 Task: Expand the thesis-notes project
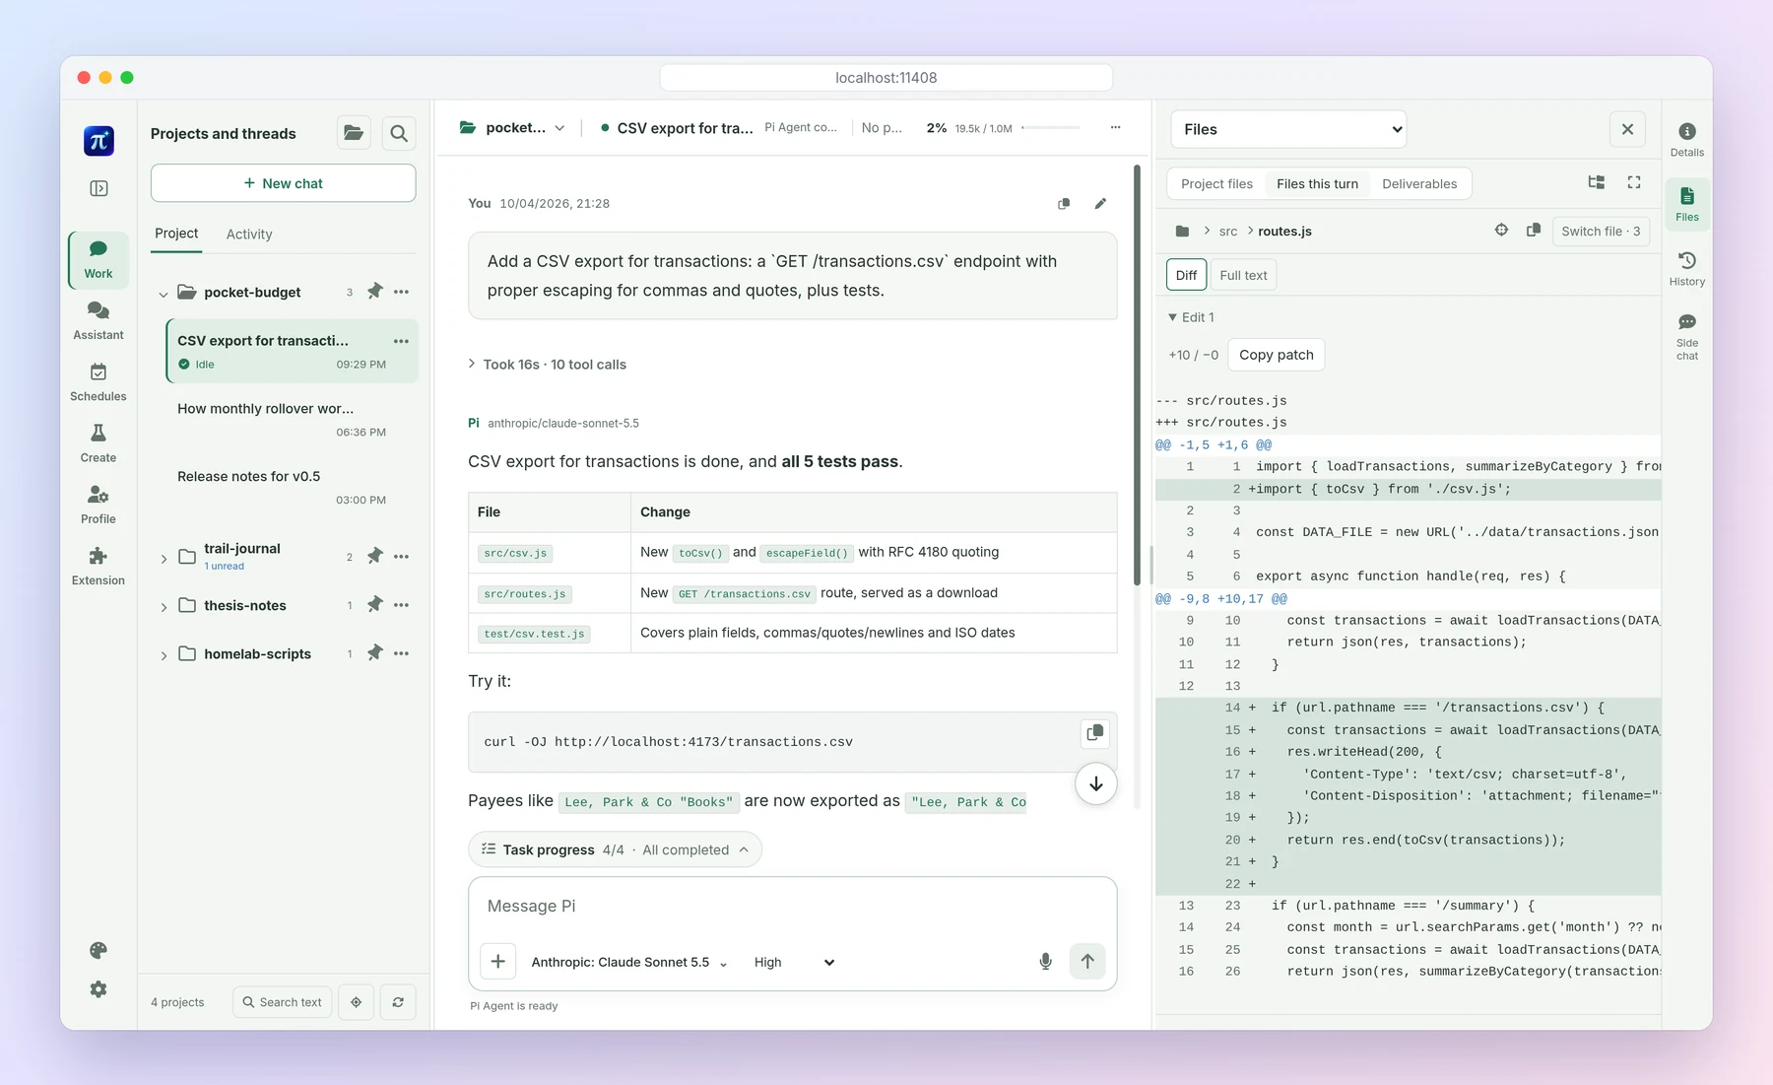(x=164, y=607)
